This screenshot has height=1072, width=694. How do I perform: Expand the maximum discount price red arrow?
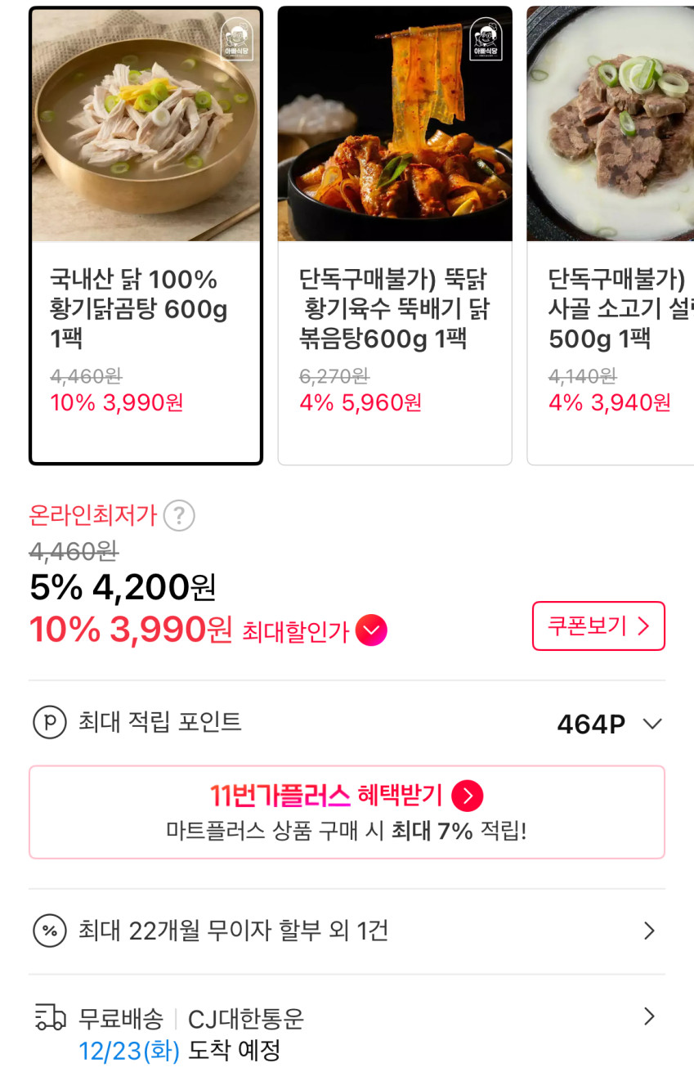(371, 630)
